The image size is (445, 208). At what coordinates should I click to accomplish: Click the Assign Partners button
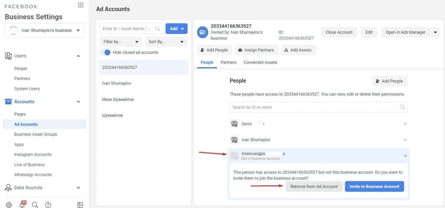[x=256, y=50]
